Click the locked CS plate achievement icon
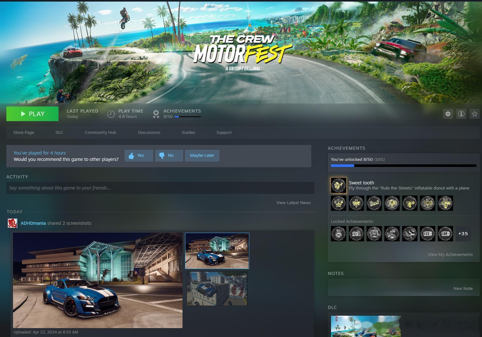This screenshot has height=337, width=482. [x=428, y=234]
